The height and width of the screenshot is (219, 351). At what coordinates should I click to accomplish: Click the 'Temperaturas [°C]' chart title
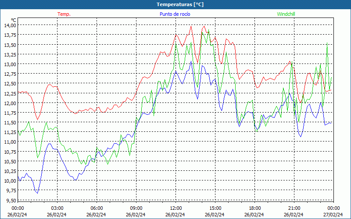click(180, 4)
